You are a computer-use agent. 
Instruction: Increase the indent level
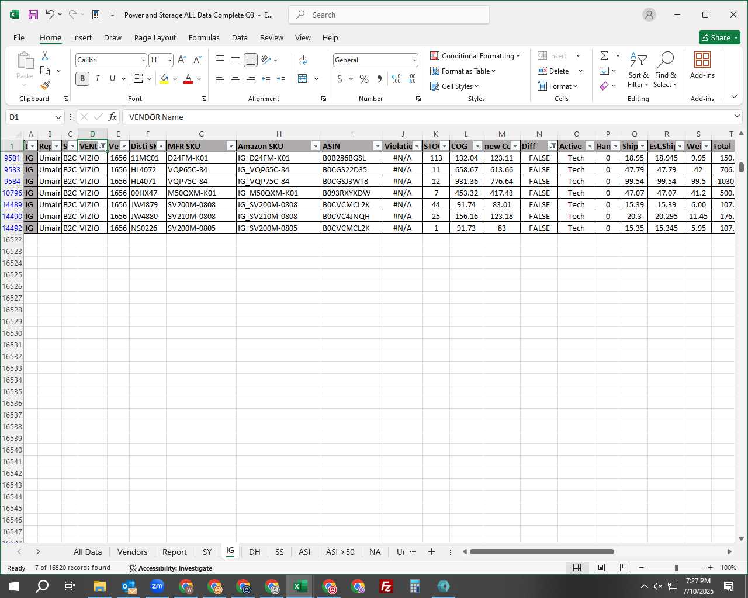point(281,79)
